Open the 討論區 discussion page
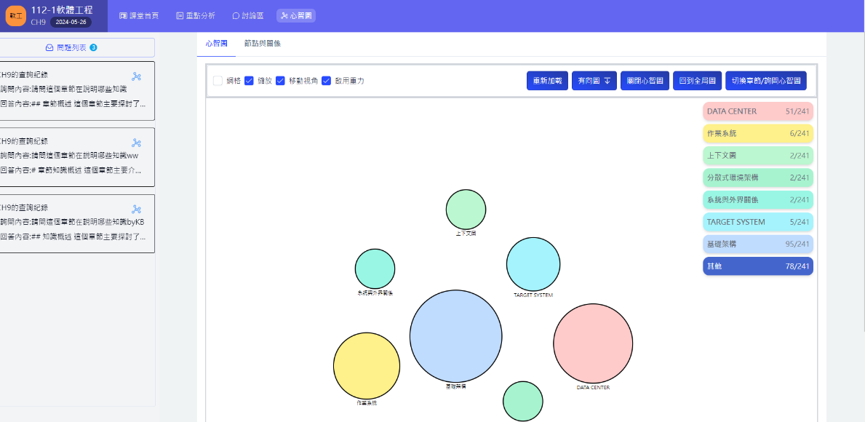Image resolution: width=865 pixels, height=422 pixels. (x=250, y=15)
